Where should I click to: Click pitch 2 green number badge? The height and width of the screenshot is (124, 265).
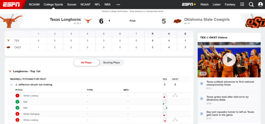click(17, 102)
